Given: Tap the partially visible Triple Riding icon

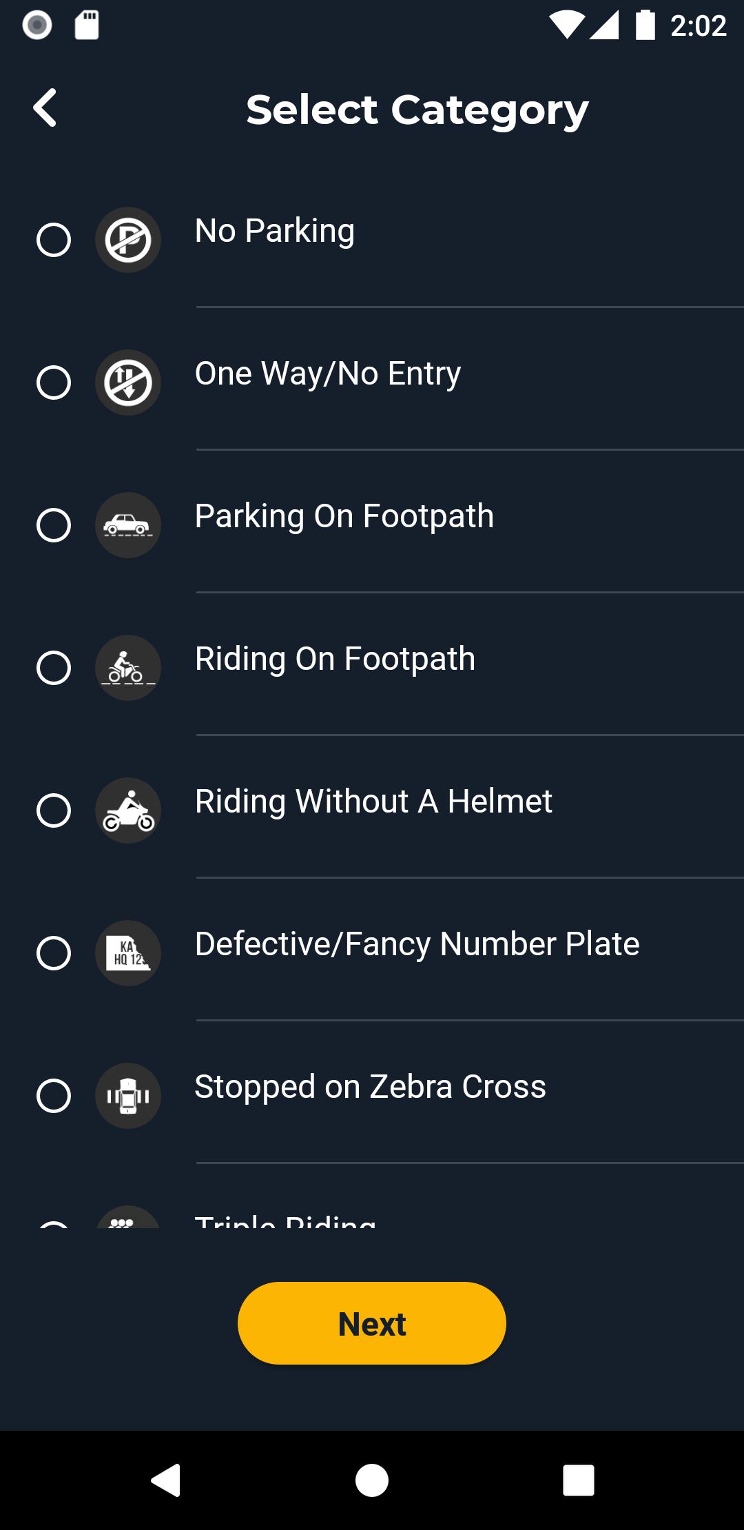Looking at the screenshot, I should point(128,1218).
